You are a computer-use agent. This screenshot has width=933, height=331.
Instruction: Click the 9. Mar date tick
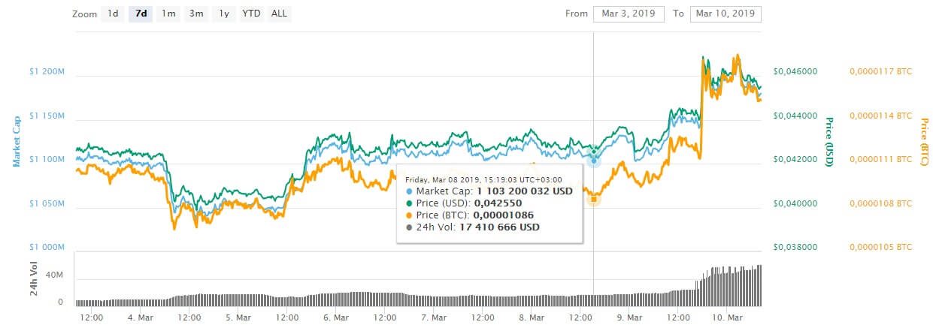tap(629, 317)
